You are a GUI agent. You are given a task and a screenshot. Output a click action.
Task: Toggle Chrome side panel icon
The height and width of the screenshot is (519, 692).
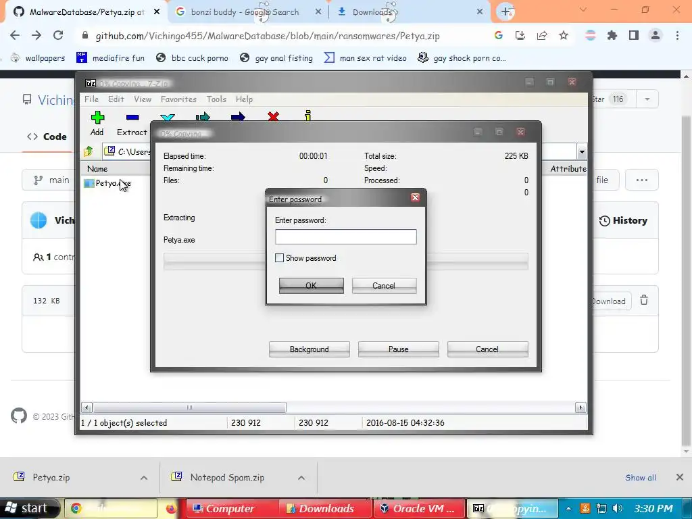[x=634, y=36]
